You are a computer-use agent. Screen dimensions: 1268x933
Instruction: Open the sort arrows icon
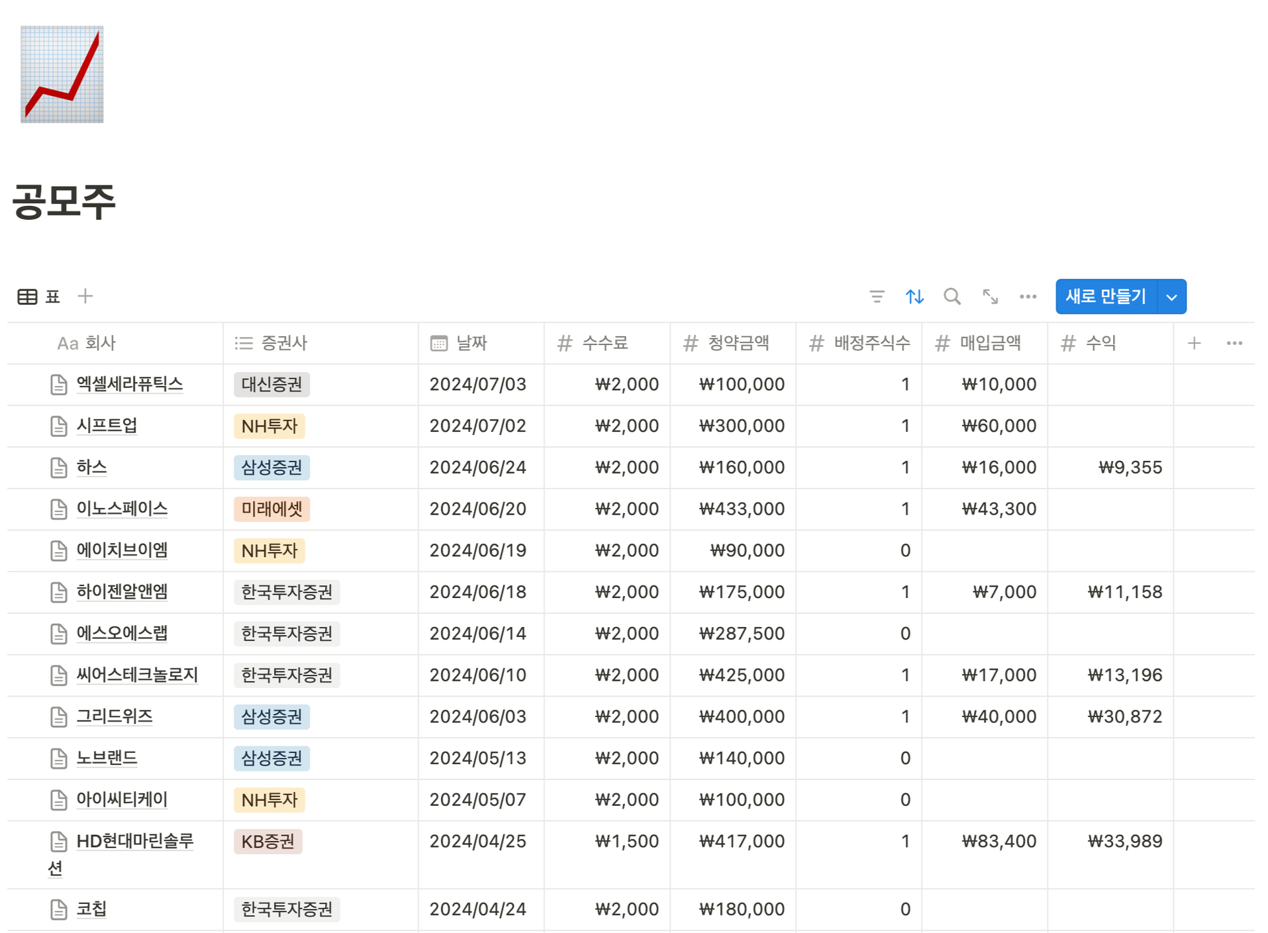(914, 297)
